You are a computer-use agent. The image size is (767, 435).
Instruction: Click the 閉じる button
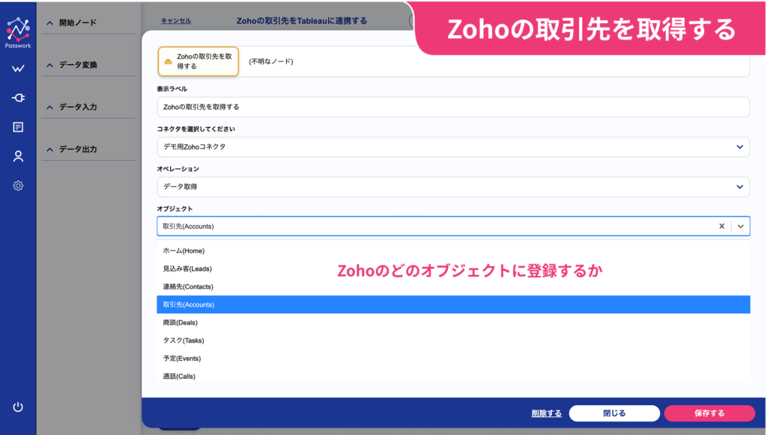[x=614, y=413]
